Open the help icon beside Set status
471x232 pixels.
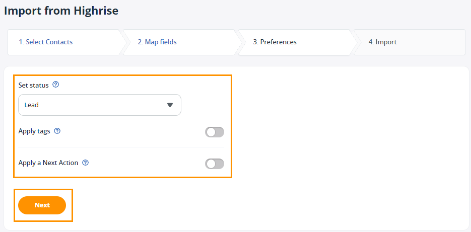pyautogui.click(x=55, y=85)
